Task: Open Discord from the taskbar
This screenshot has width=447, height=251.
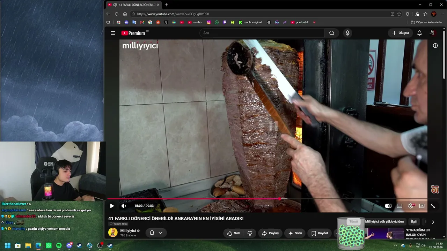Action: coord(69,245)
